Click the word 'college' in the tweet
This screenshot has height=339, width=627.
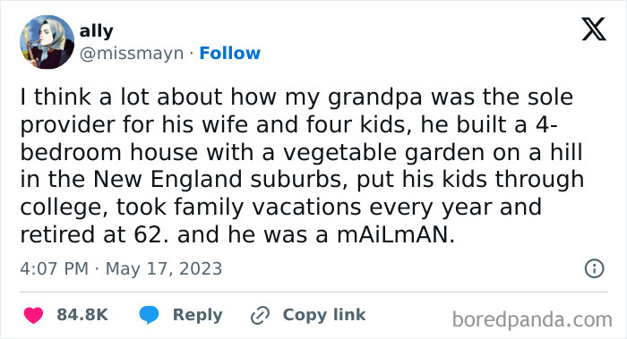coord(64,208)
